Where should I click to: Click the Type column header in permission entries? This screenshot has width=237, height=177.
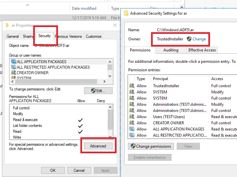tap(143, 79)
